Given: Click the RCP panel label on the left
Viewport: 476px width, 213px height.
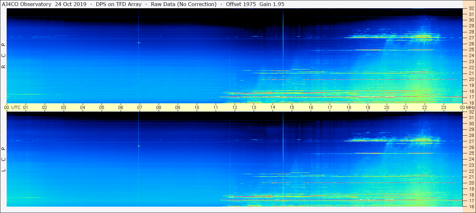Looking at the screenshot, I should pyautogui.click(x=4, y=56).
